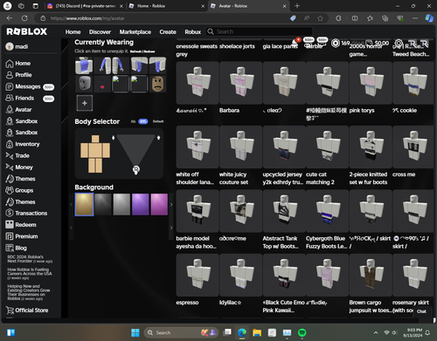
Task: Open Spotify from the Windows taskbar
Action: [302, 332]
